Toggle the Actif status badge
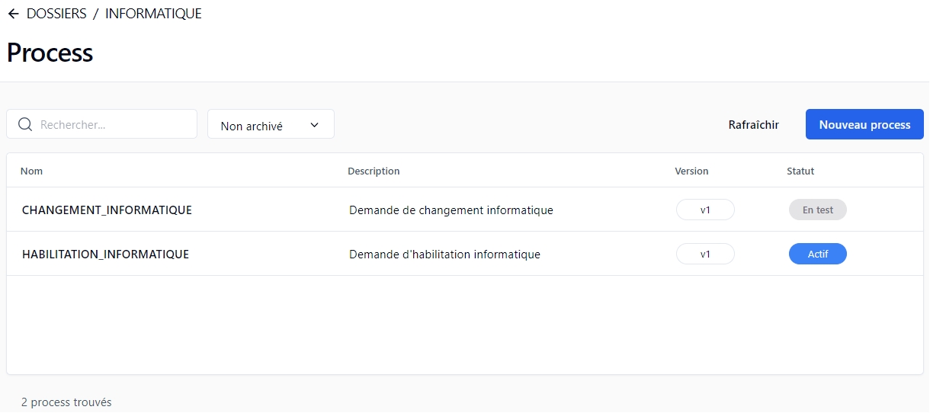 click(x=817, y=254)
